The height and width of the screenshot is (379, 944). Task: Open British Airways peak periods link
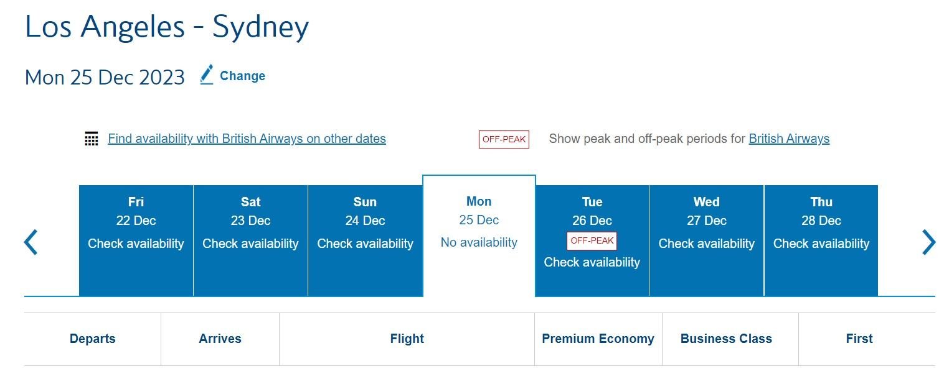(x=789, y=139)
